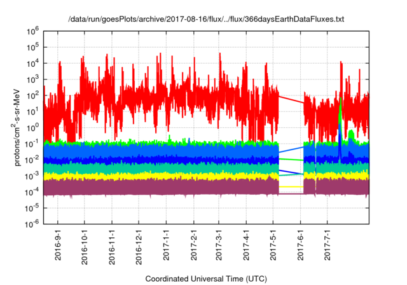The image size is (407, 285).
Task: Click the 10^2 y-axis tick label
Action: [32, 96]
